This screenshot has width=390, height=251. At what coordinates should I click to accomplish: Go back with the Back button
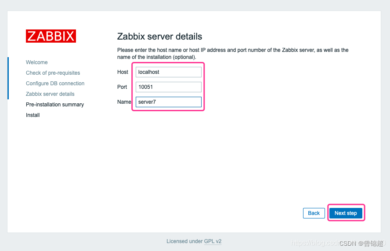pos(314,213)
